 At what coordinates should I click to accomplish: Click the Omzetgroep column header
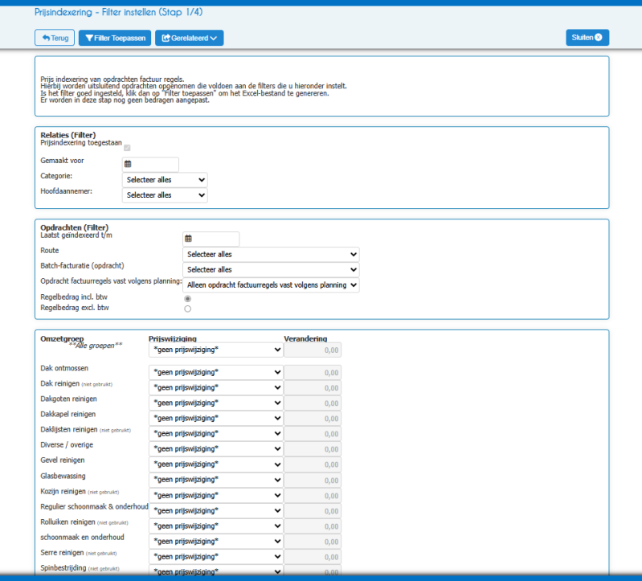pyautogui.click(x=62, y=338)
